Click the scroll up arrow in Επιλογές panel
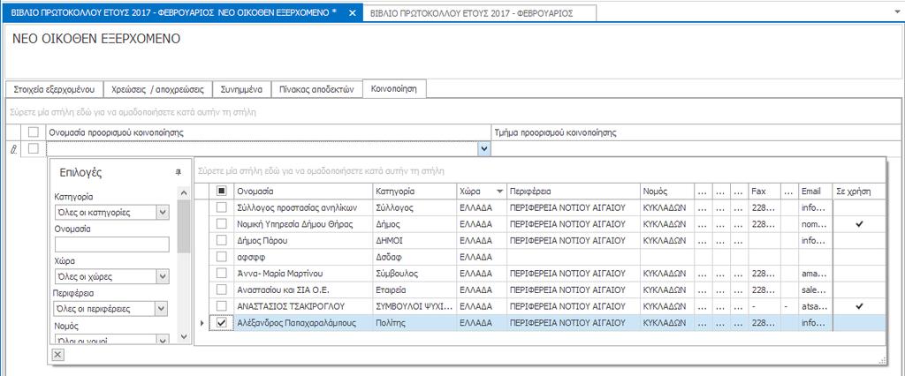Image resolution: width=905 pixels, height=376 pixels. (x=184, y=193)
